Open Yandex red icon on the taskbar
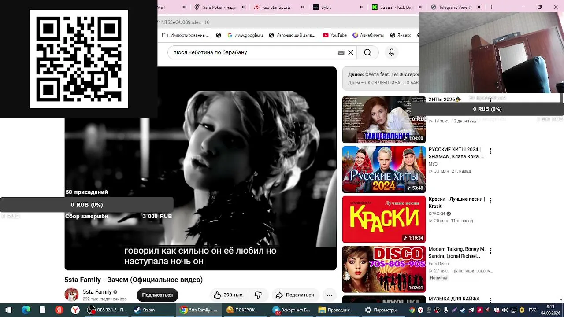 pyautogui.click(x=59, y=310)
